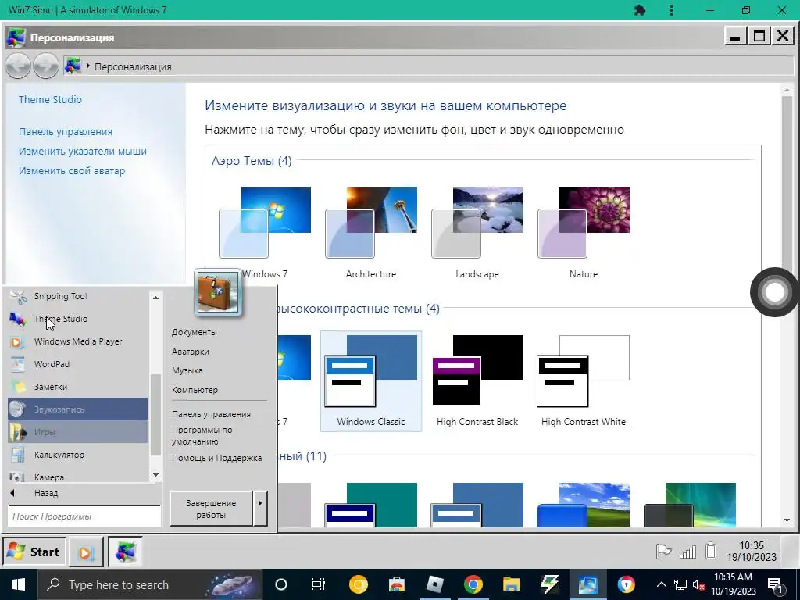
Task: Open Google Chrome from Windows taskbar
Action: click(x=473, y=584)
